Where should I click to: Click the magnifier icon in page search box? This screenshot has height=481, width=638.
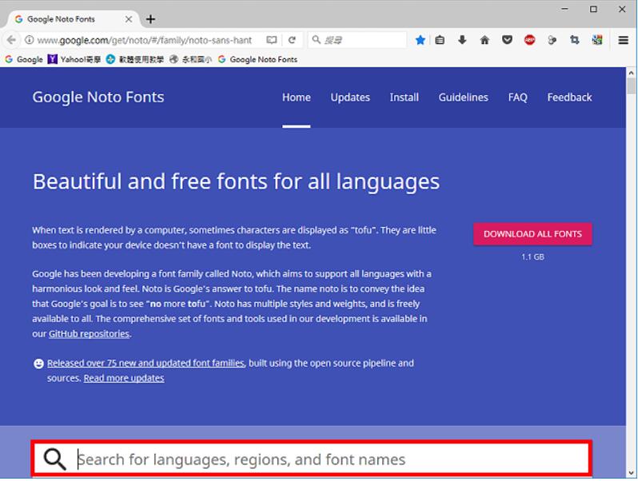55,459
